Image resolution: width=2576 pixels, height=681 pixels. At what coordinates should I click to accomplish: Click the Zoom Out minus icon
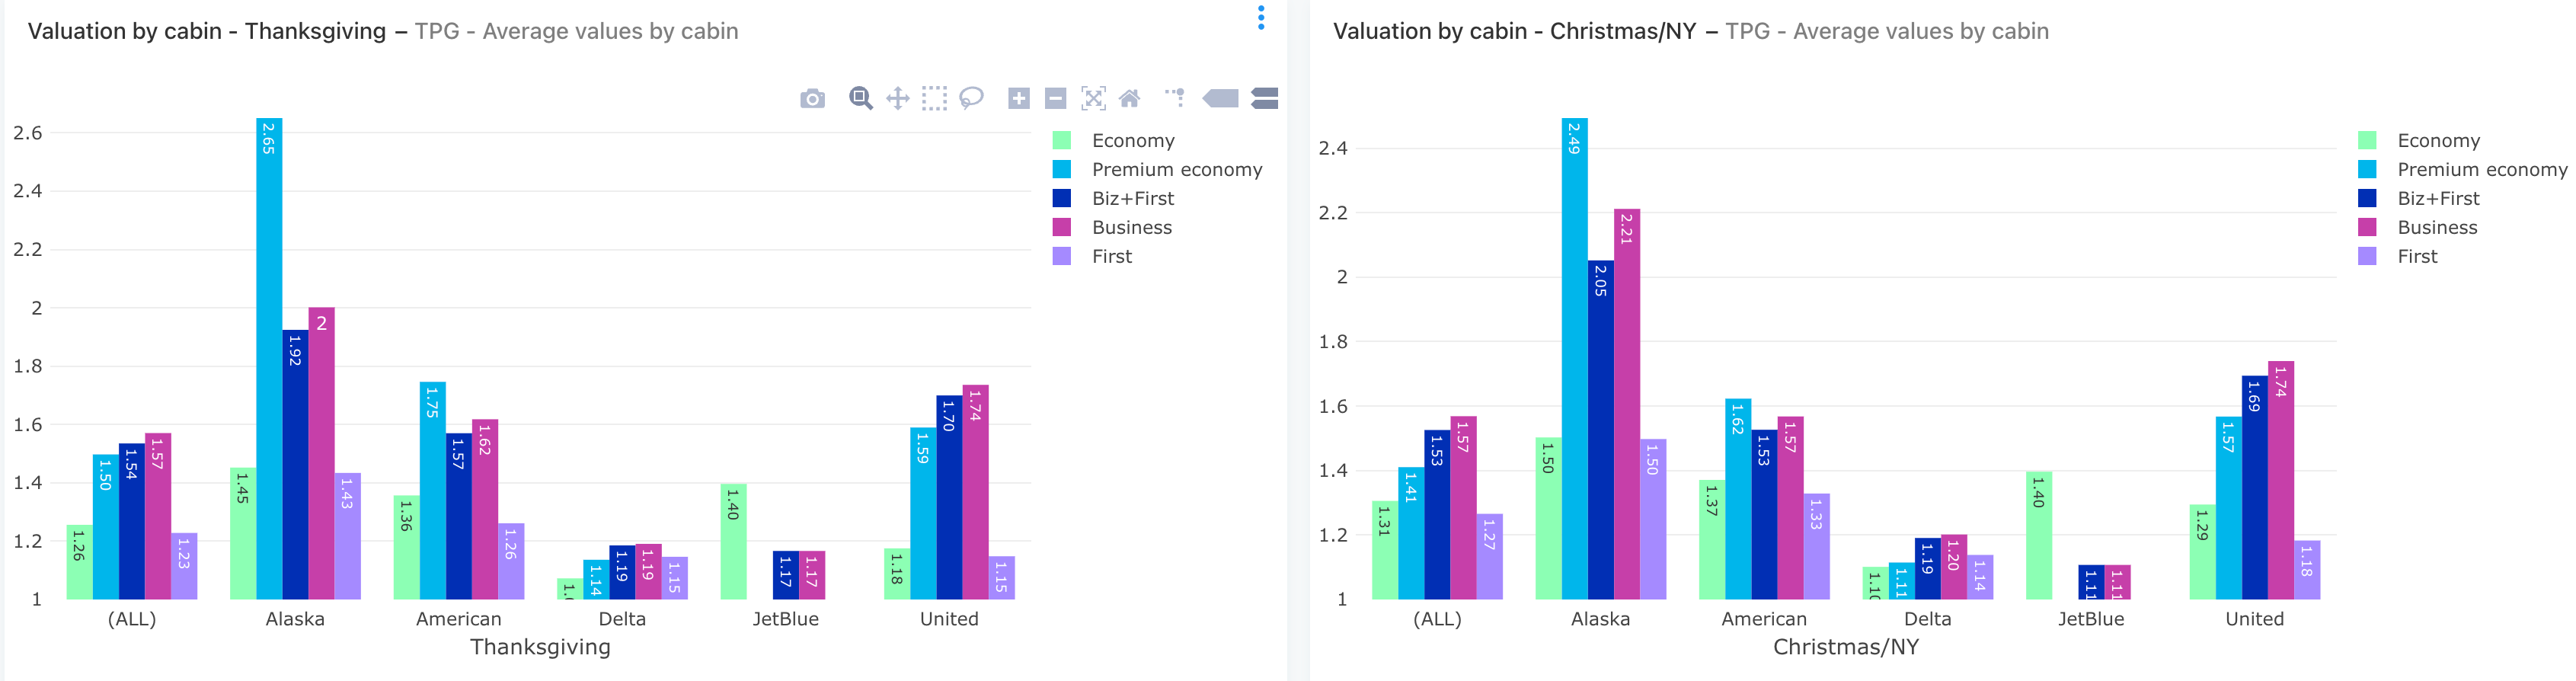coord(1055,98)
